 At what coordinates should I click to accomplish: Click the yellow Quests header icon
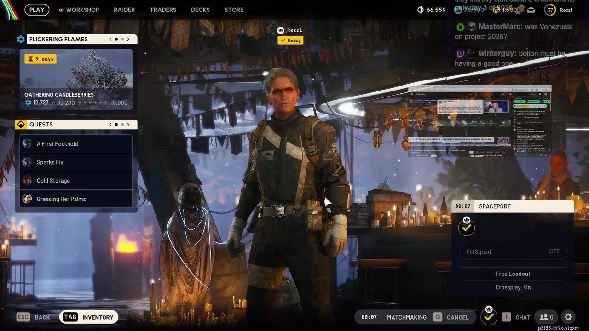click(21, 125)
